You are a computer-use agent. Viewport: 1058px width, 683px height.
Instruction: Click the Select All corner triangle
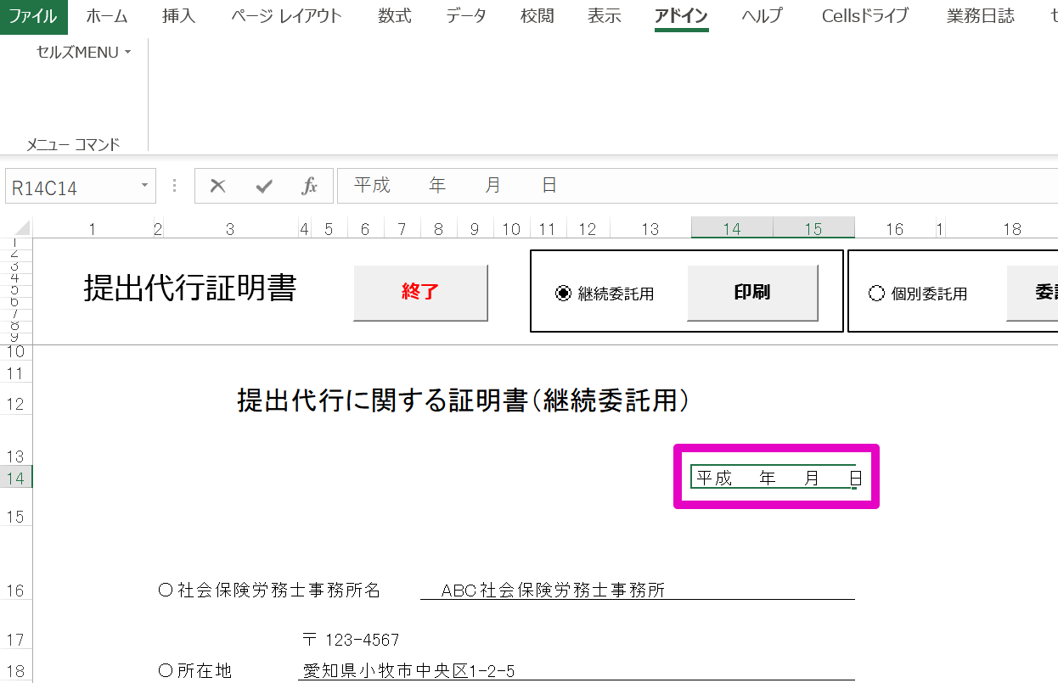[x=22, y=228]
